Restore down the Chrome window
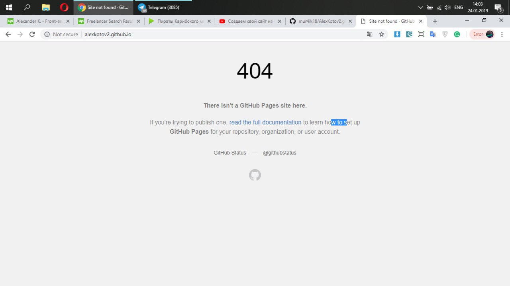Screen dimensions: 510x286 pos(484,20)
